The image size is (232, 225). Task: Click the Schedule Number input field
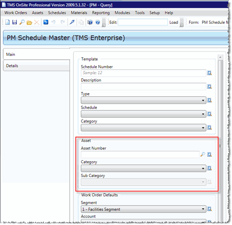pyautogui.click(x=143, y=73)
